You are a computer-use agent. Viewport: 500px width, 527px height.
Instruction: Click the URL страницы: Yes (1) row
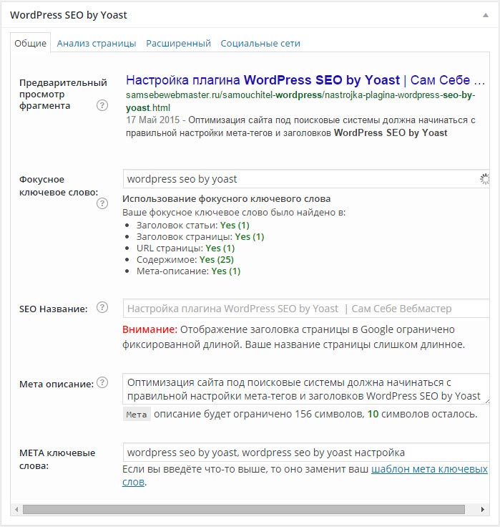(185, 248)
